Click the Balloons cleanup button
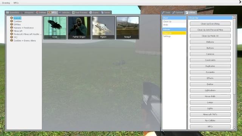 (210, 42)
